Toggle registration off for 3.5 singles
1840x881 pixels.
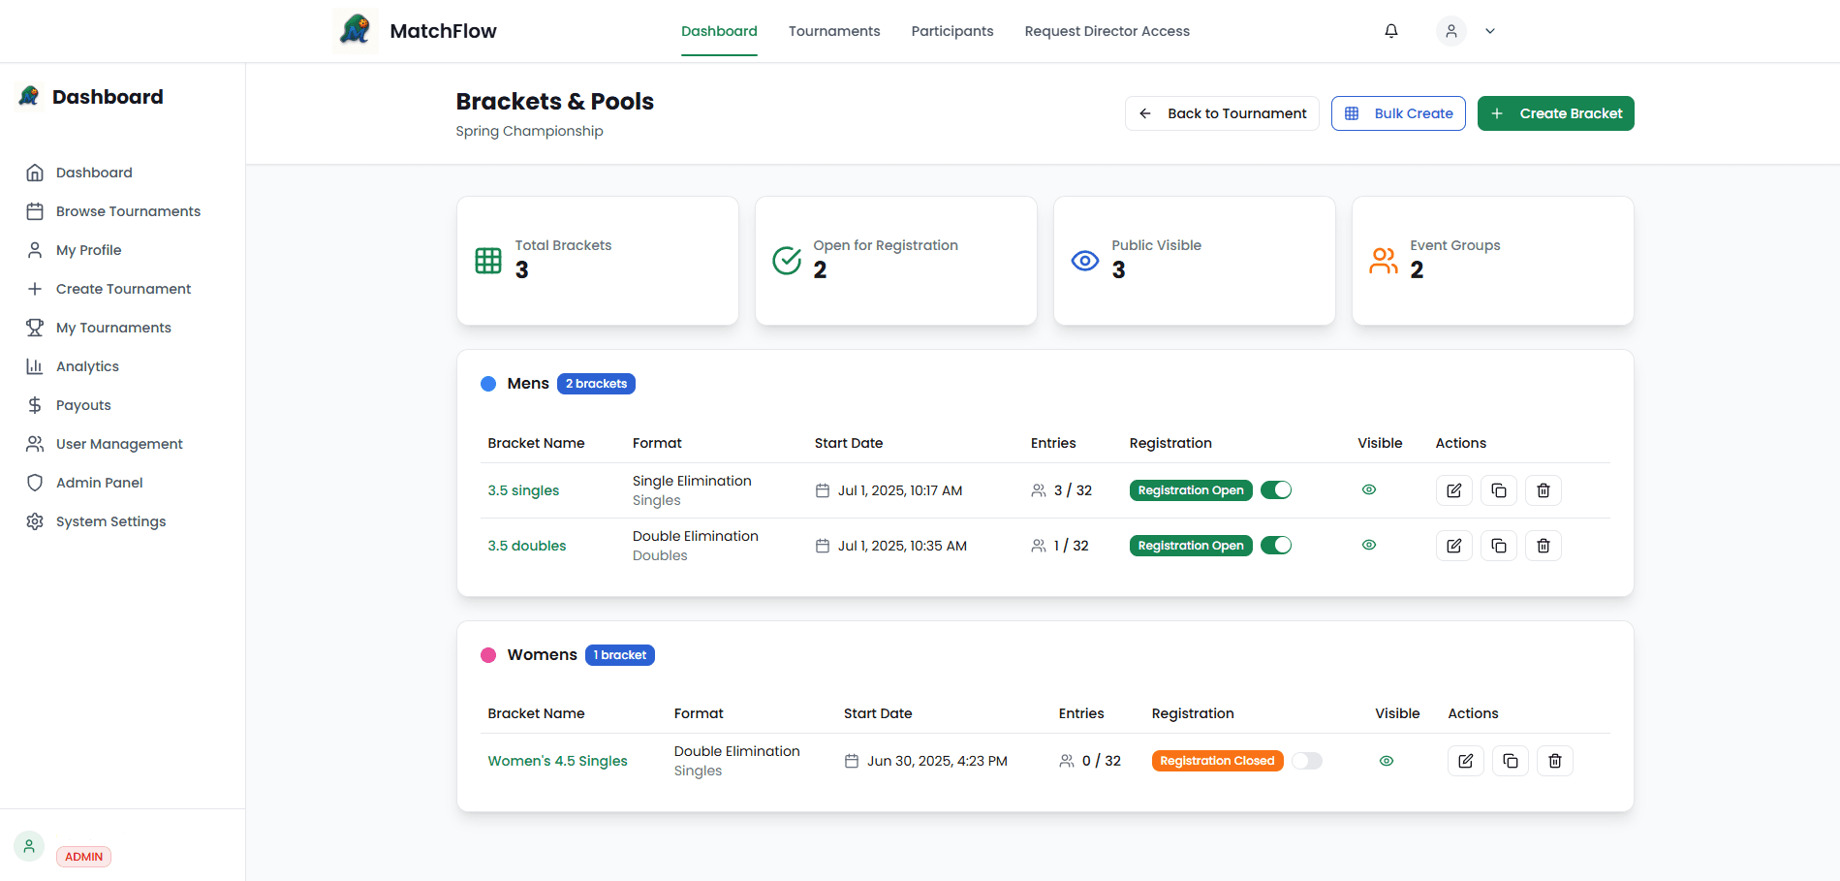(x=1276, y=489)
